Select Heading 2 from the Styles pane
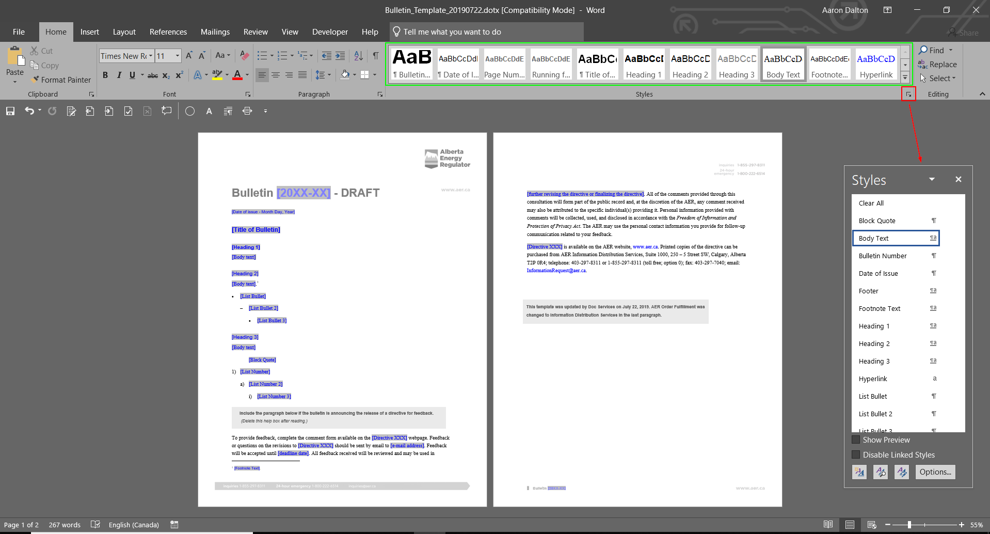The image size is (990, 534). click(874, 343)
